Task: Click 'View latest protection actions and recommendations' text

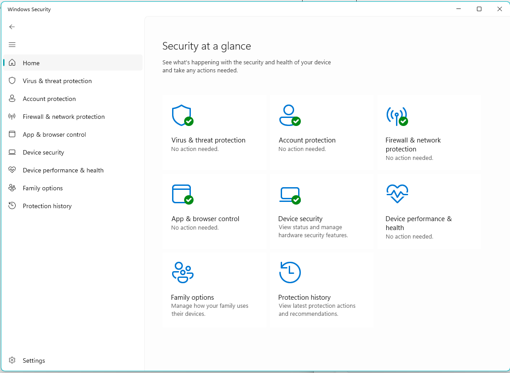Action: [317, 310]
